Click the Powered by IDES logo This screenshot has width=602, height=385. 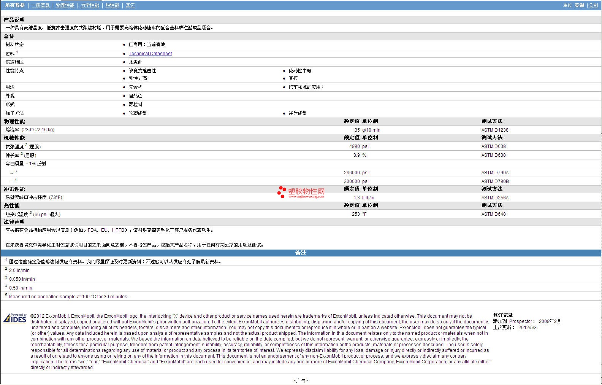[15, 318]
